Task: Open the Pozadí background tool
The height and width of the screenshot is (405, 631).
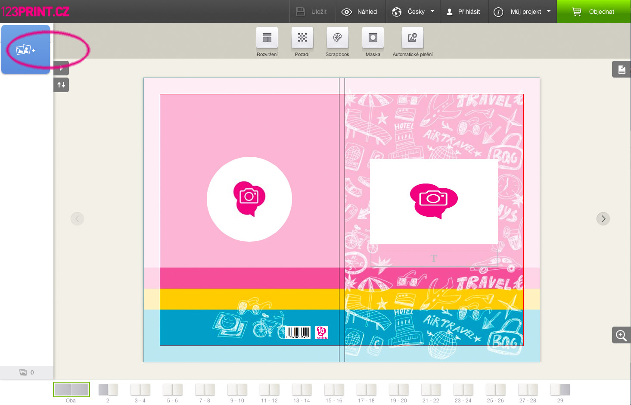Action: pyautogui.click(x=302, y=38)
